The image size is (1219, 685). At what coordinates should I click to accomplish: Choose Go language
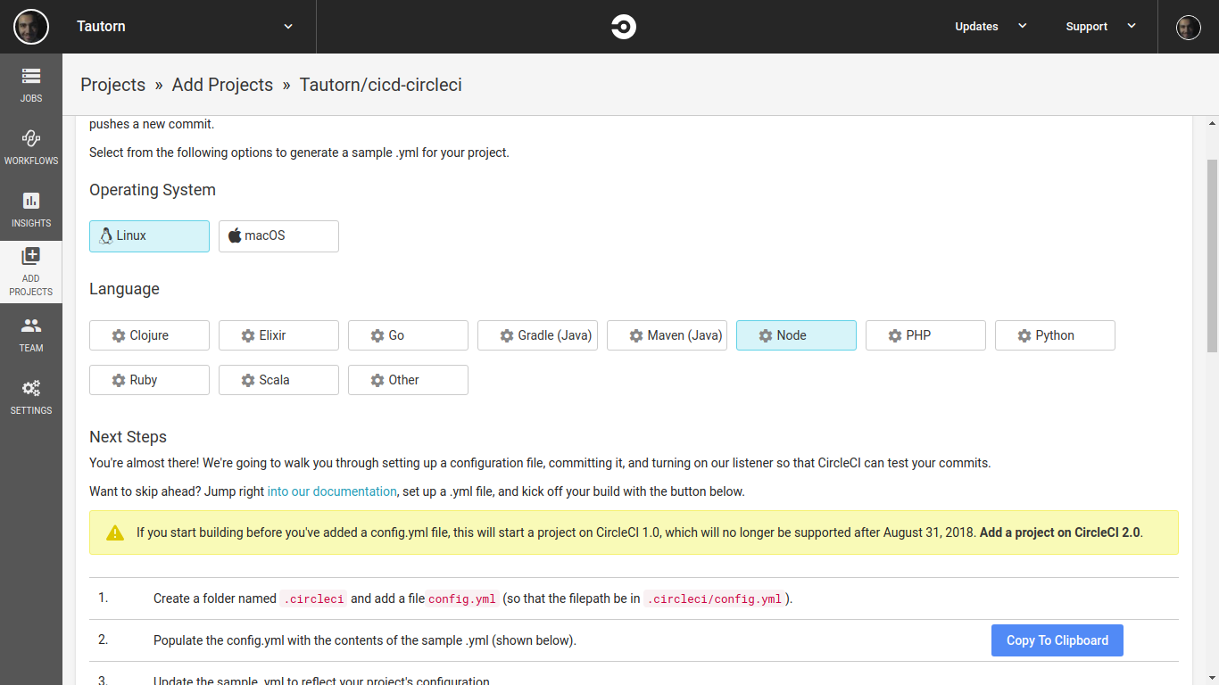point(408,335)
